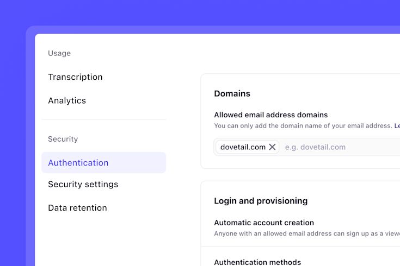Image resolution: width=400 pixels, height=266 pixels.
Task: Select Automatic account creation label
Action: pyautogui.click(x=264, y=223)
